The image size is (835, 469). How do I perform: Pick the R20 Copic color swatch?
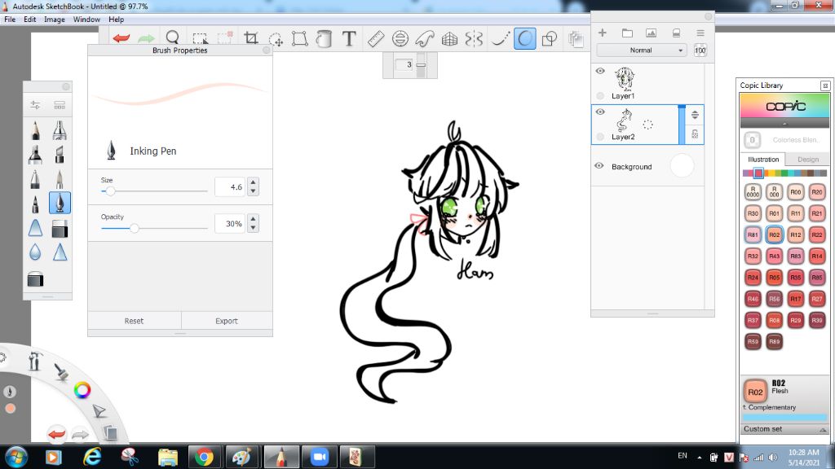click(x=817, y=192)
